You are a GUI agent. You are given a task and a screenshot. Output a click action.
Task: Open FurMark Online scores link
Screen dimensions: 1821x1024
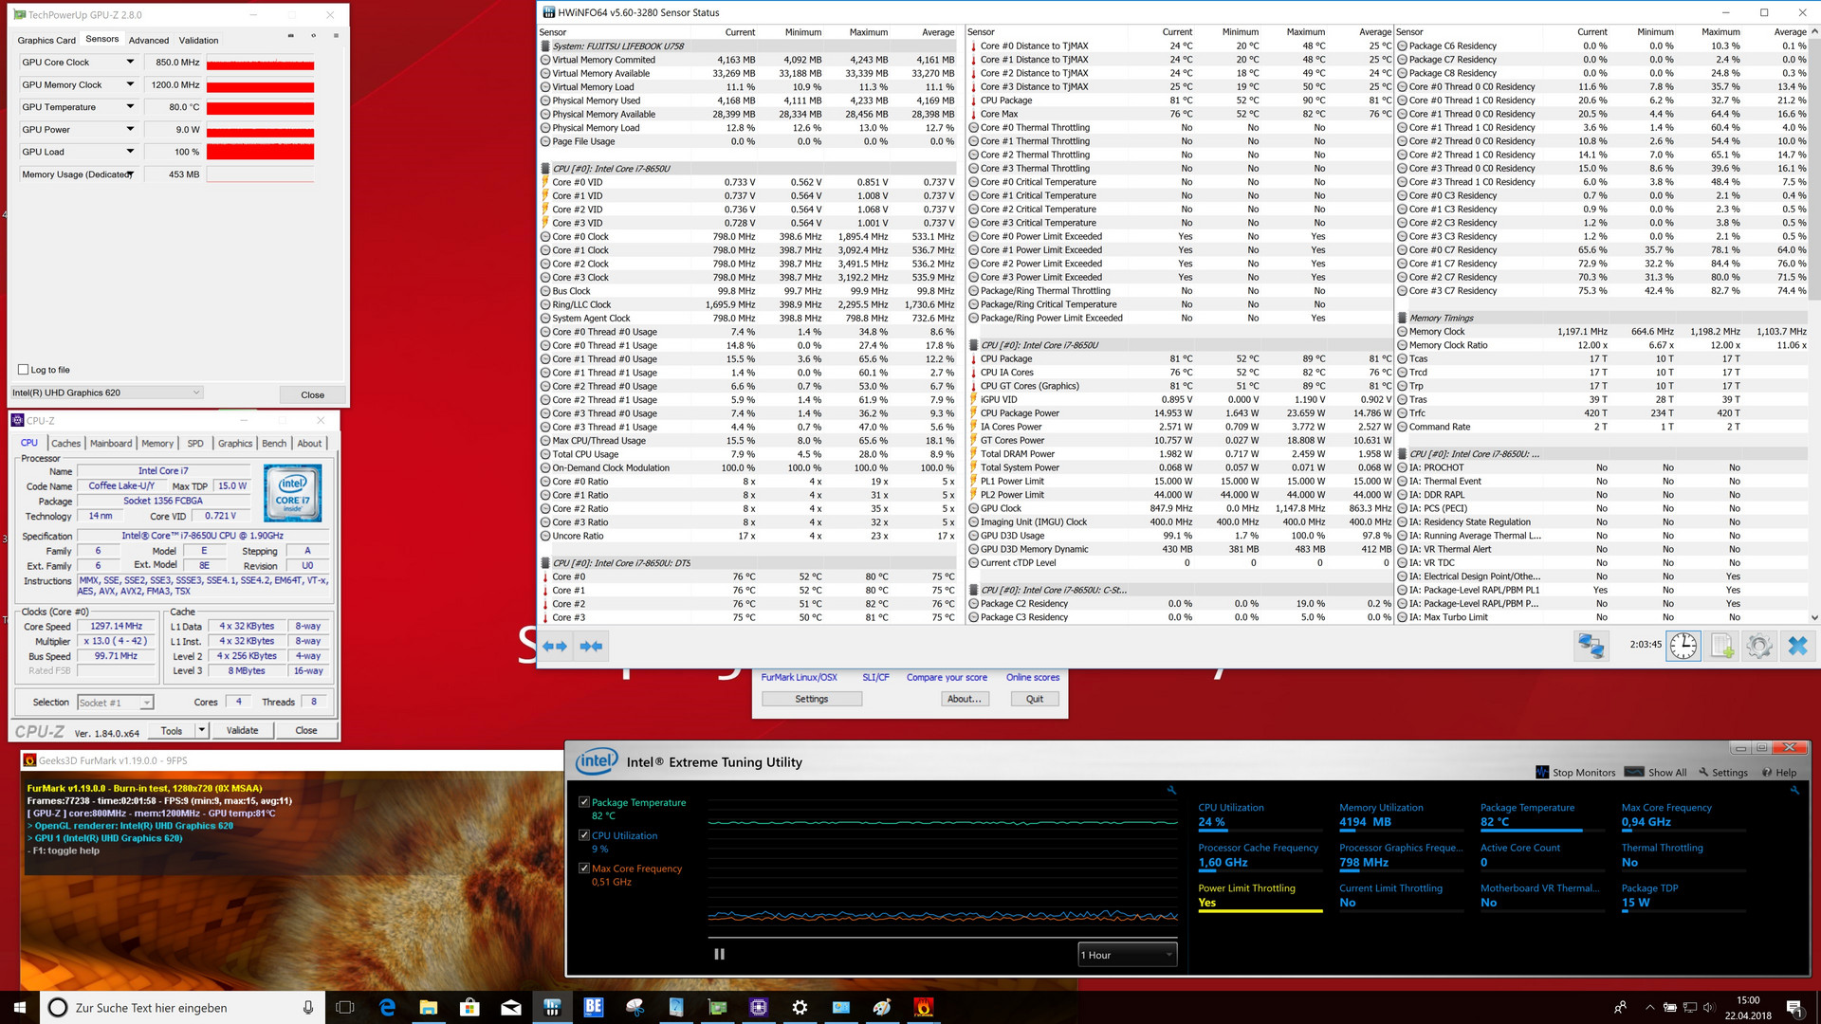point(1033,677)
